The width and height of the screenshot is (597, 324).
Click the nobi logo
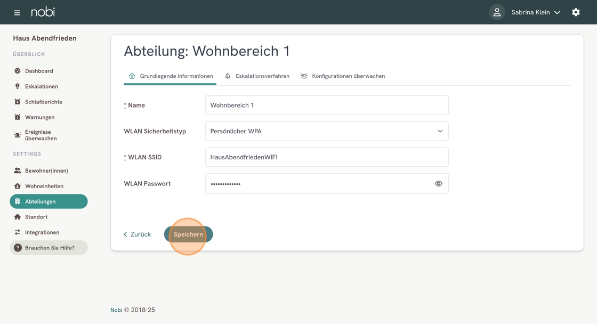(43, 12)
